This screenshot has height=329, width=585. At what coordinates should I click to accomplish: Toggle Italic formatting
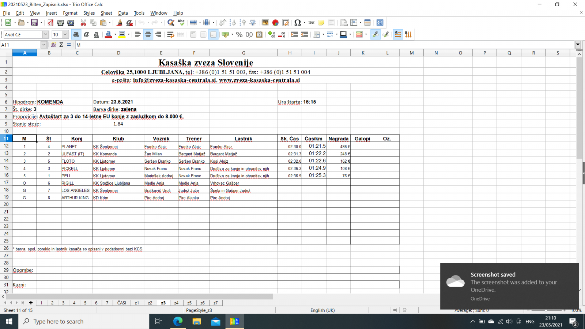coord(86,34)
